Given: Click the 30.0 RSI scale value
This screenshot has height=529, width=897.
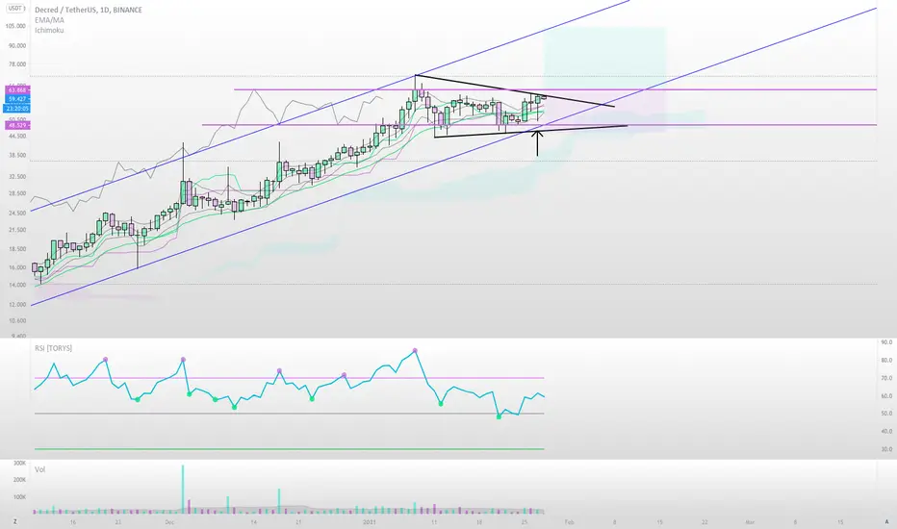Looking at the screenshot, I should [886, 450].
